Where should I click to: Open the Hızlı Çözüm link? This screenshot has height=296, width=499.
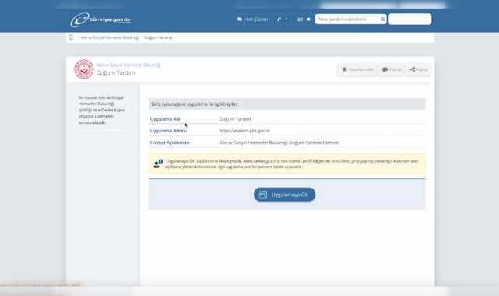pos(253,19)
